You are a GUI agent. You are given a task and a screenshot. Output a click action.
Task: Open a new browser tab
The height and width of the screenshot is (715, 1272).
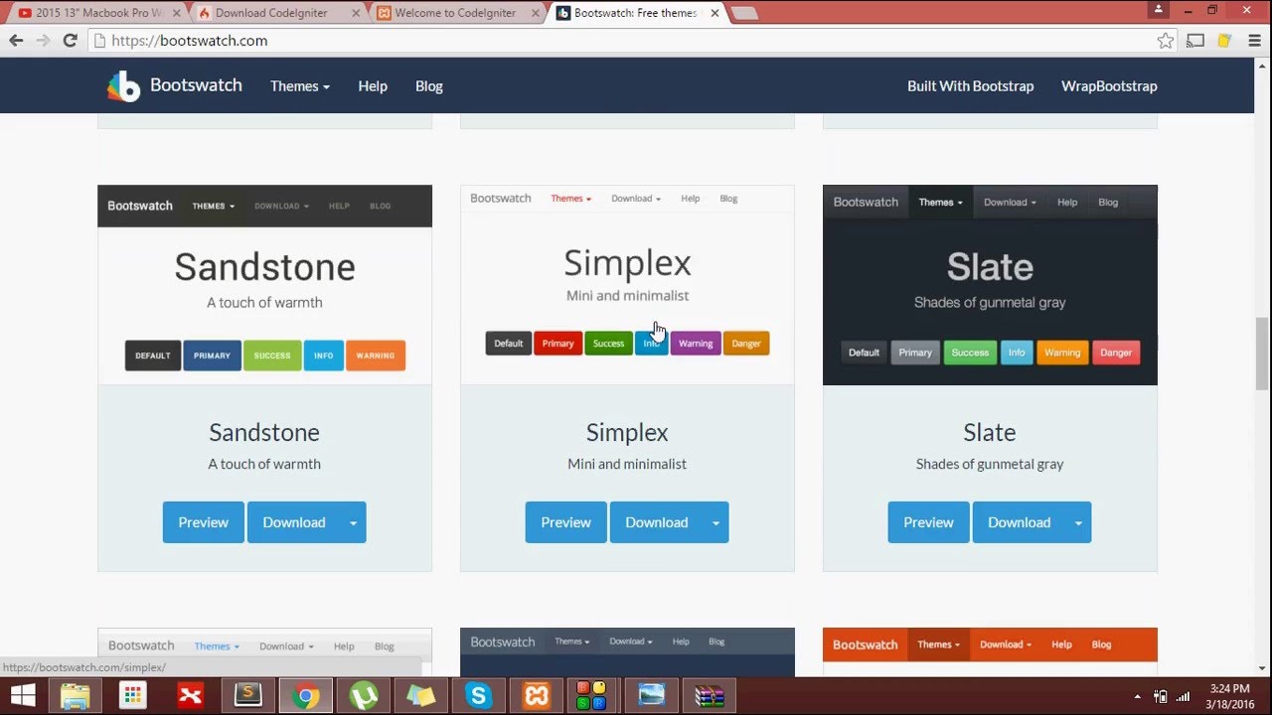coord(744,13)
